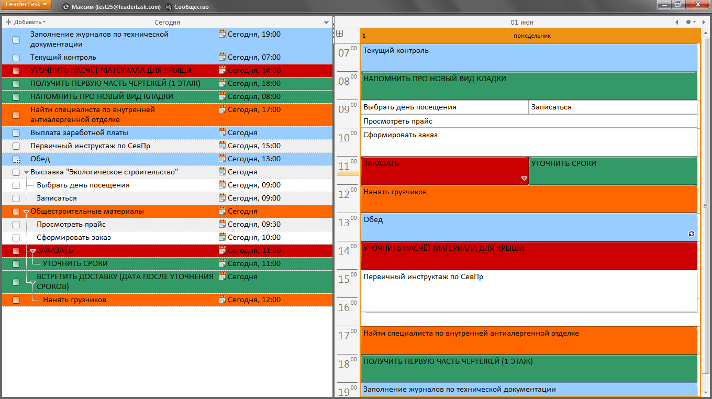Screen dimensions: 712x399
Task: Collapse the Общестроительные материалы task tree
Action: tap(26, 212)
